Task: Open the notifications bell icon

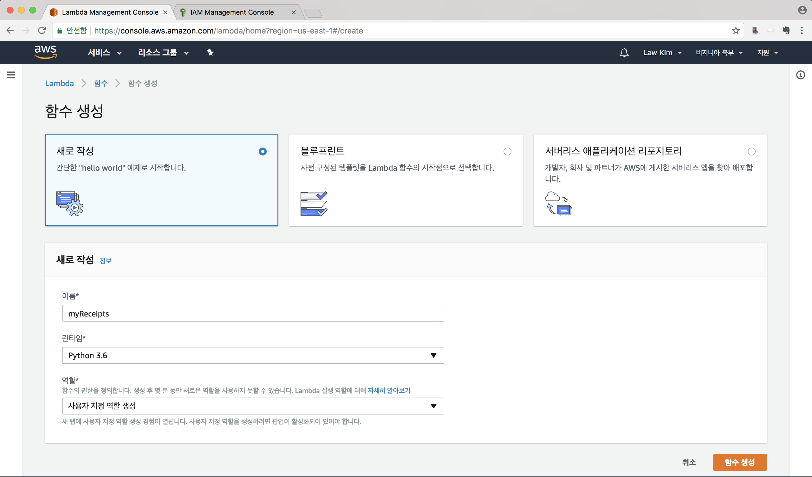Action: point(624,52)
